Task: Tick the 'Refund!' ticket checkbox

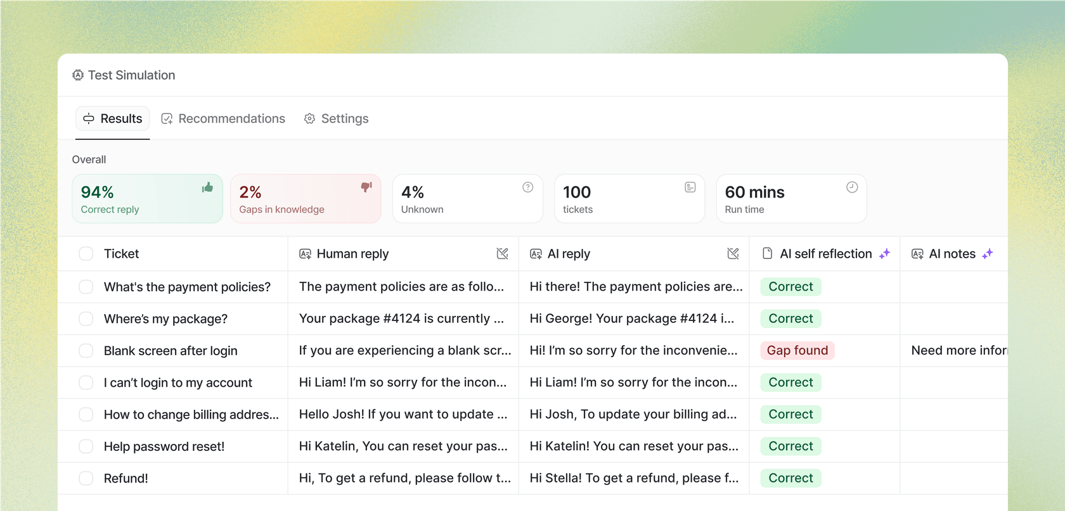Action: (x=86, y=479)
